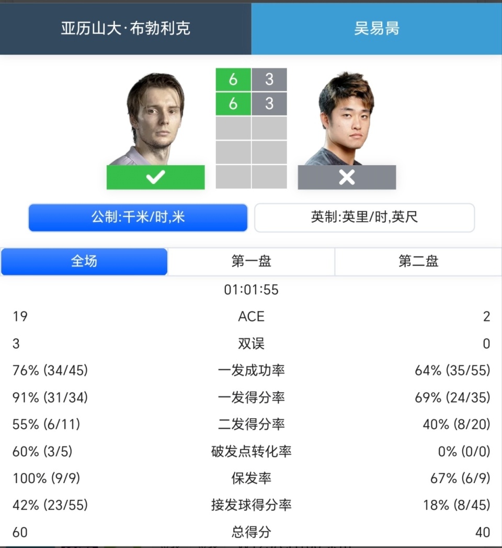
Task: Click the gray score cell showing 3
Action: click(269, 79)
